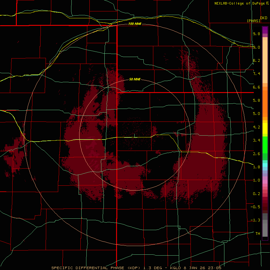Click the KGLD 8 JAN 26 23:05 timestamp
270x270 pixels.
[196, 268]
